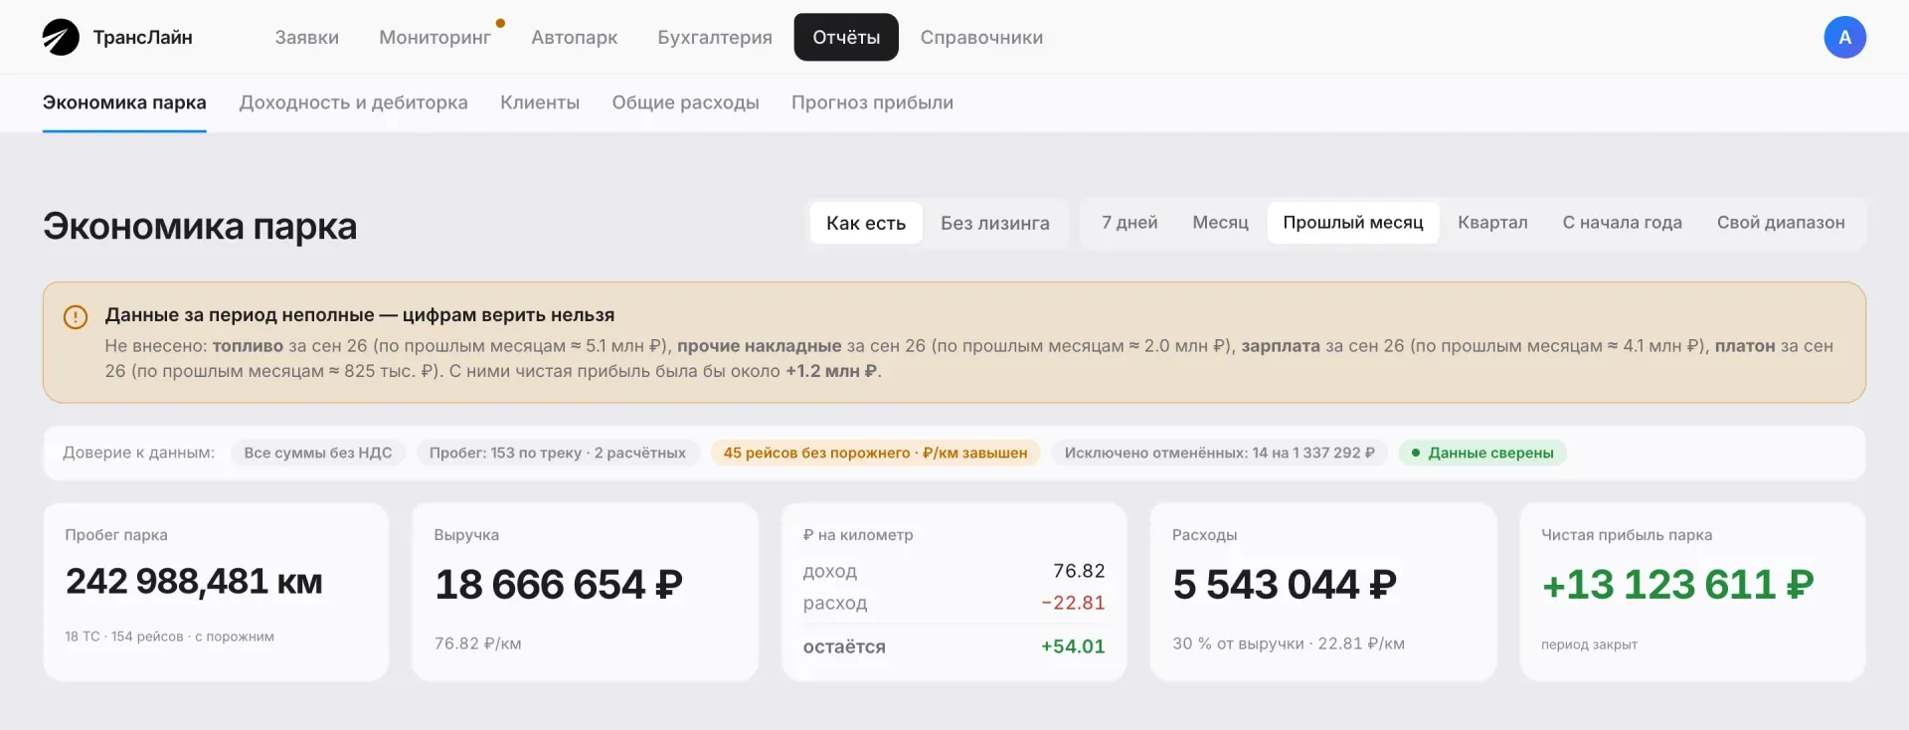
Task: Click the 'период закрыт' label
Action: (1589, 644)
